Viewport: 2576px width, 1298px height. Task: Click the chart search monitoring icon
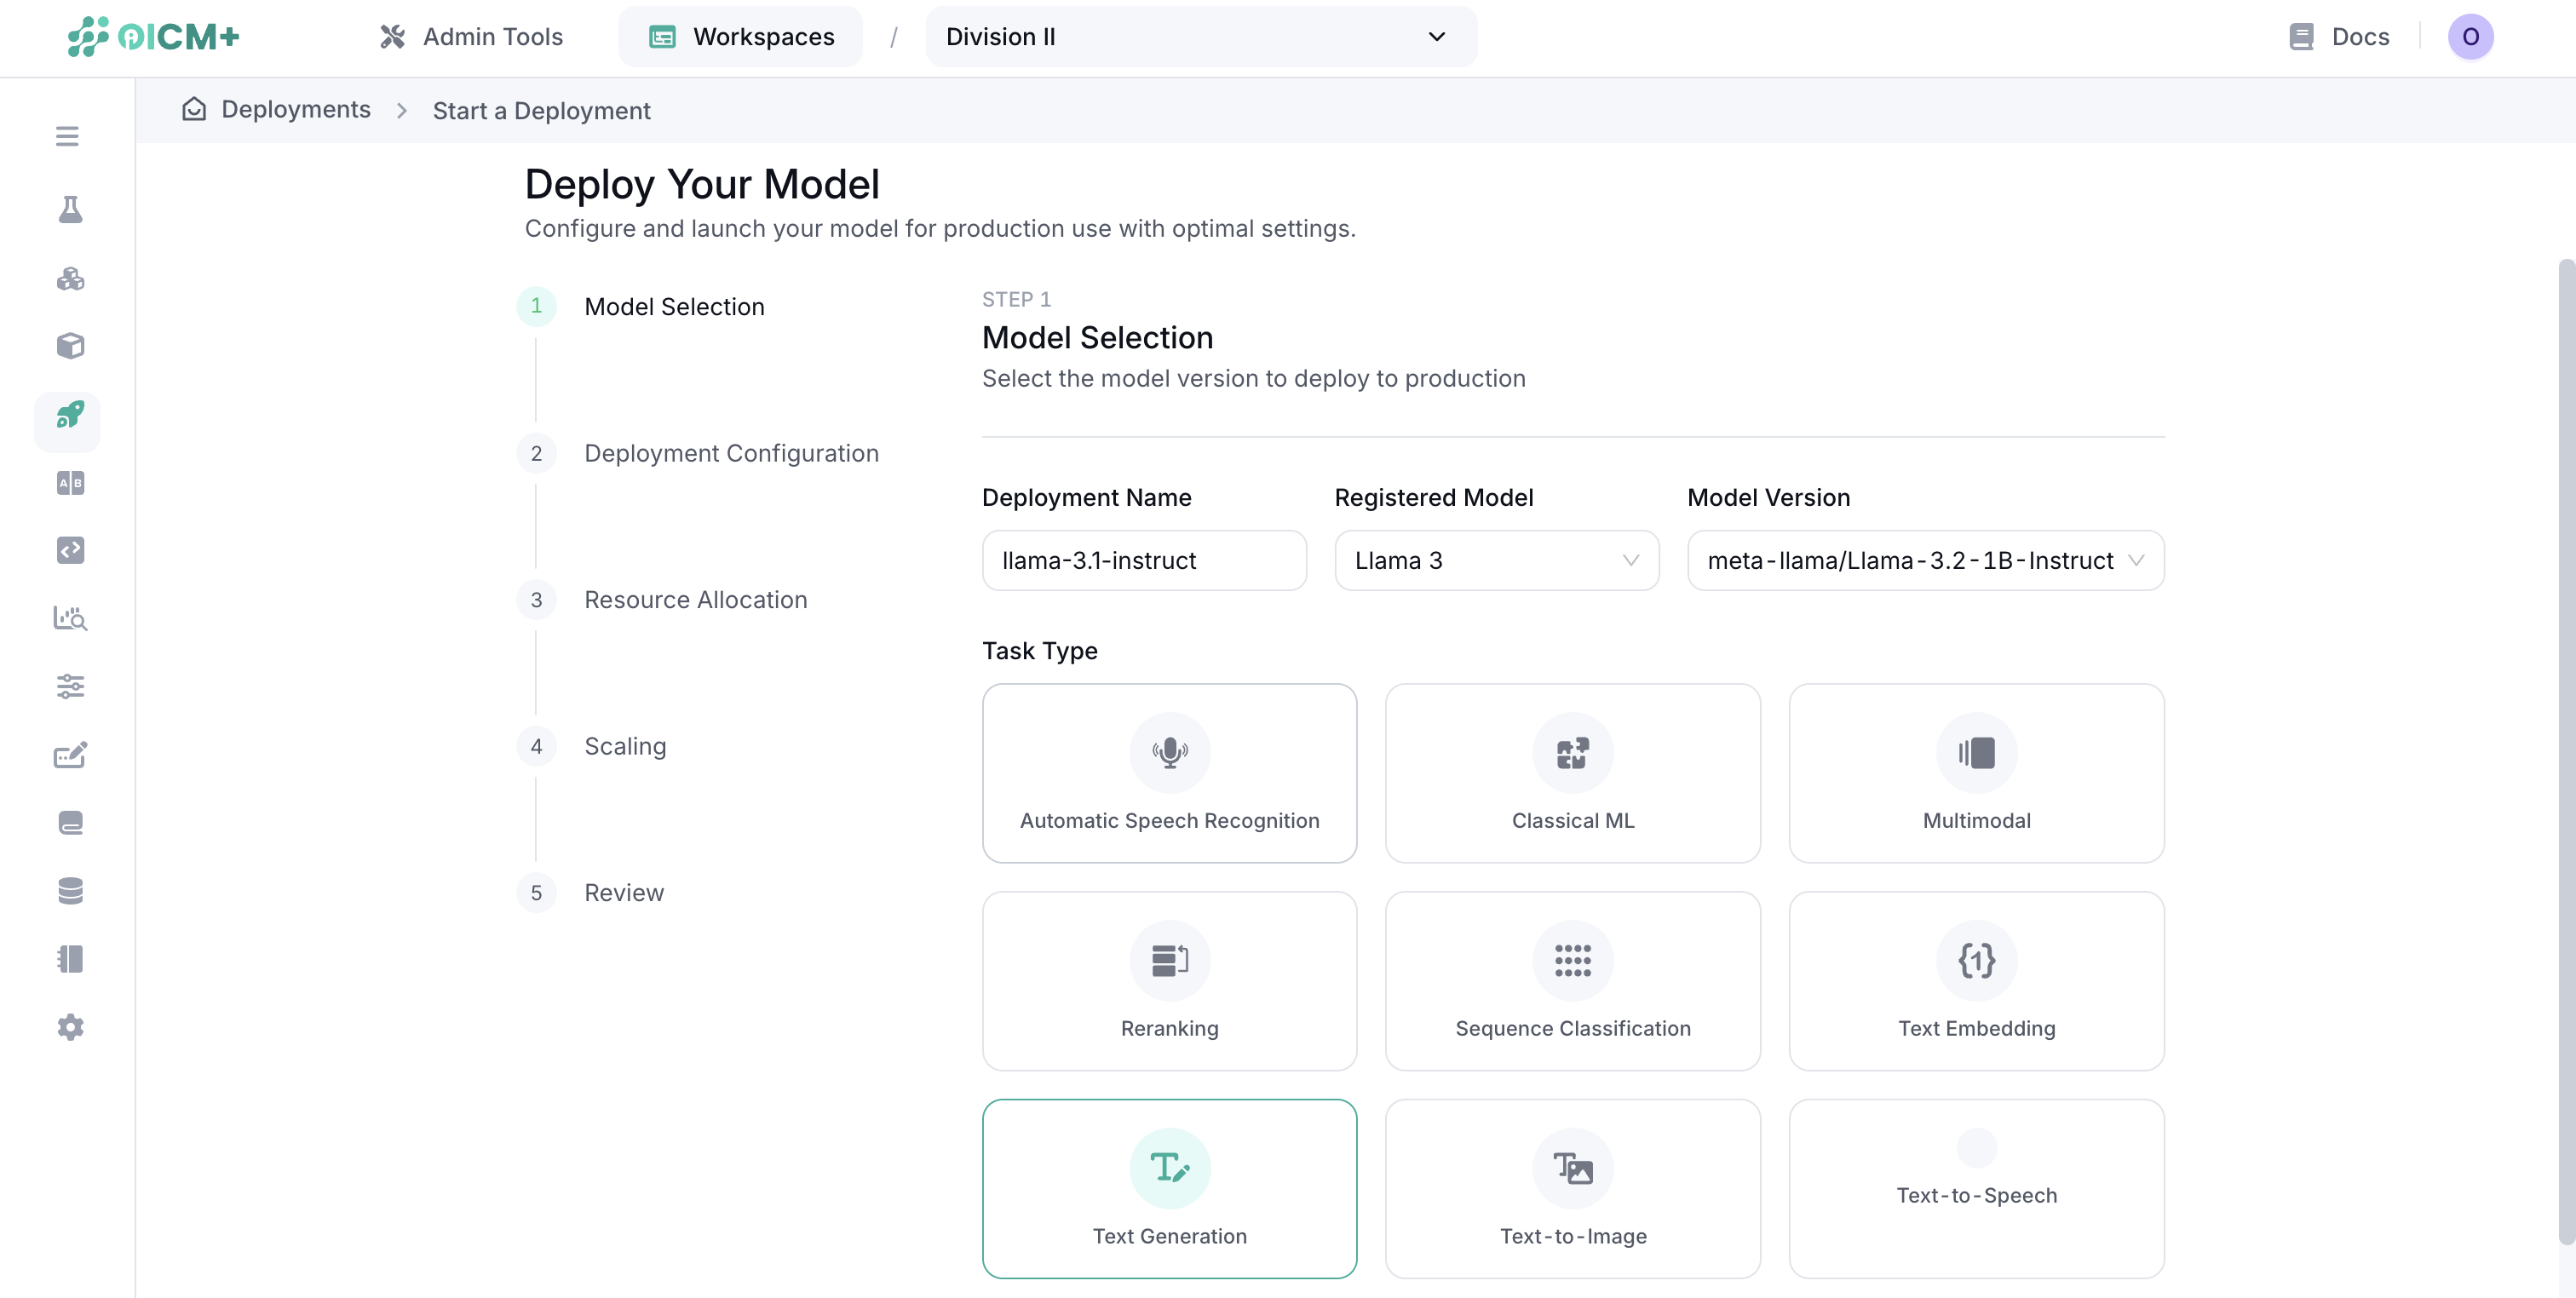pos(69,618)
